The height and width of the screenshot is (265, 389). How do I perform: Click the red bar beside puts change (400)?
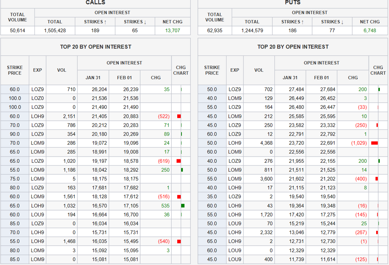pyautogui.click(x=377, y=179)
